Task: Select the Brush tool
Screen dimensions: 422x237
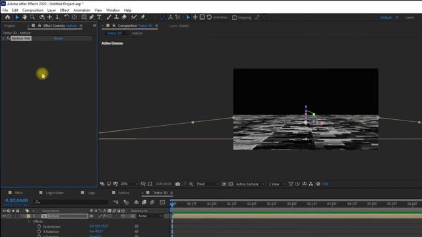Action: tap(109, 17)
